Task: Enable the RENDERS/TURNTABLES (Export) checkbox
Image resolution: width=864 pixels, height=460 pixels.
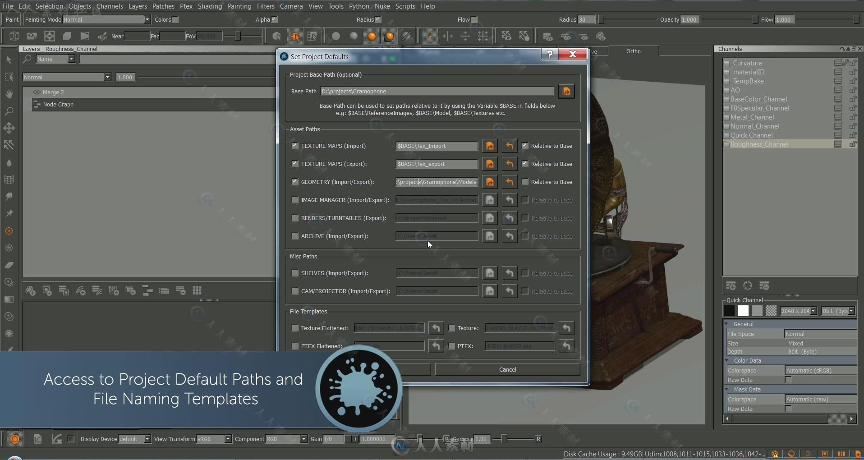Action: click(295, 218)
